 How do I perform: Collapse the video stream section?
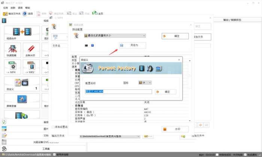[73, 70]
